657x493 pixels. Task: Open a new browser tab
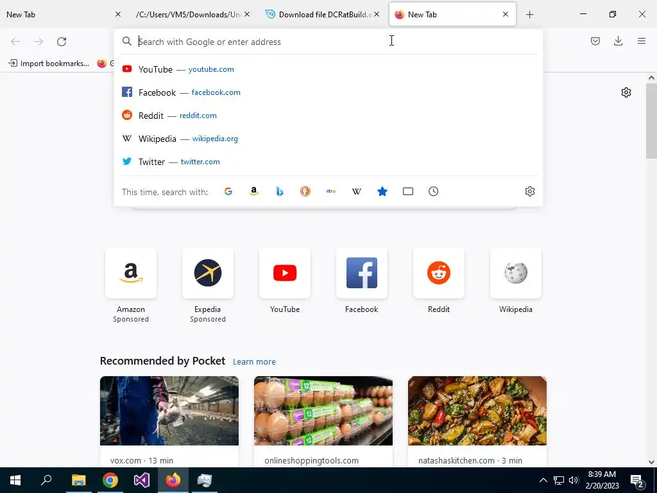[529, 15]
